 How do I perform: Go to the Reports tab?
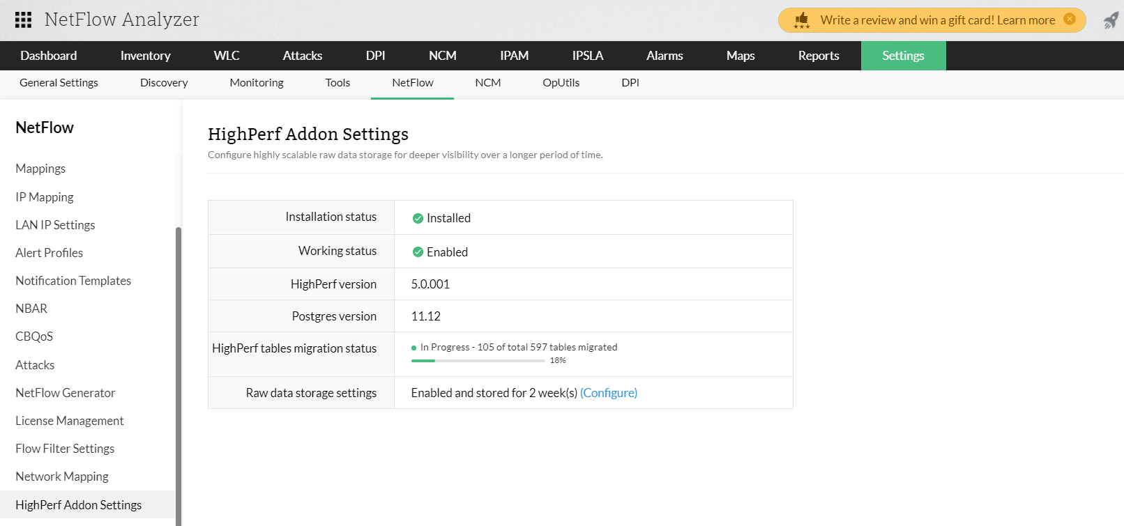(x=819, y=56)
